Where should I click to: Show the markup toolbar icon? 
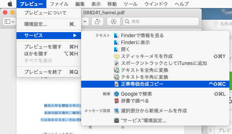(114, 22)
